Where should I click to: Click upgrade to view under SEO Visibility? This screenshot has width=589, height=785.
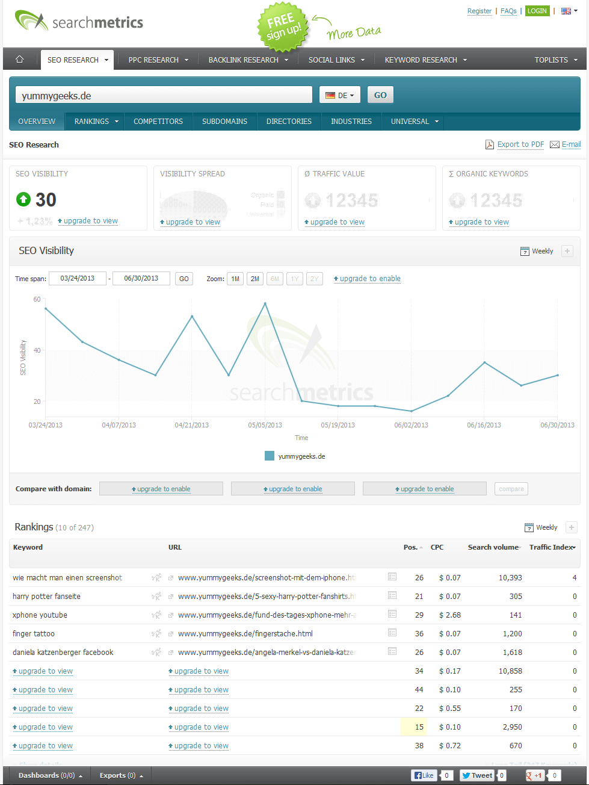click(88, 221)
